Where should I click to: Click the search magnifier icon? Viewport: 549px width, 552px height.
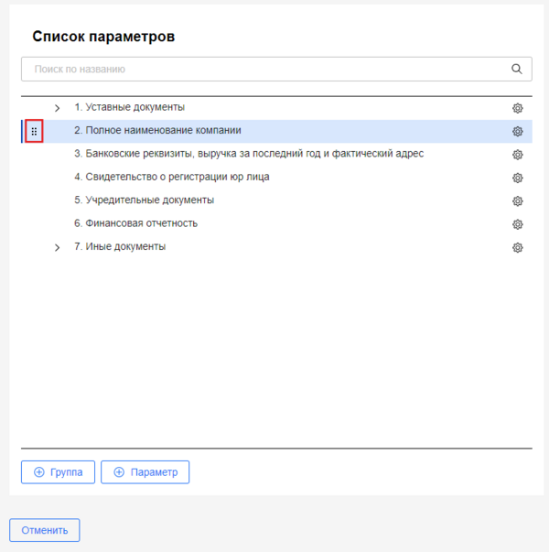[x=517, y=69]
